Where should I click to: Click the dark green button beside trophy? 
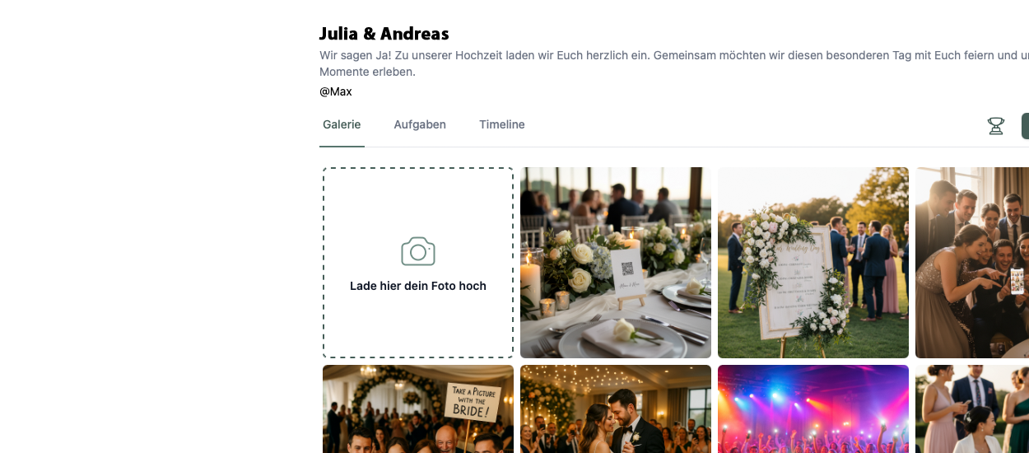pyautogui.click(x=1025, y=126)
